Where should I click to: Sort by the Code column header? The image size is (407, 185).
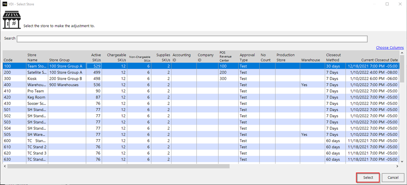[8, 60]
